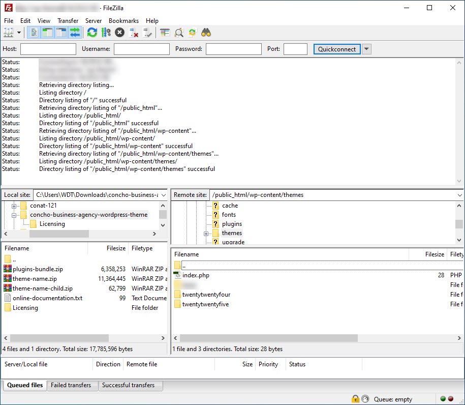
Task: Open the Remote site path dropdown
Action: pos(459,195)
